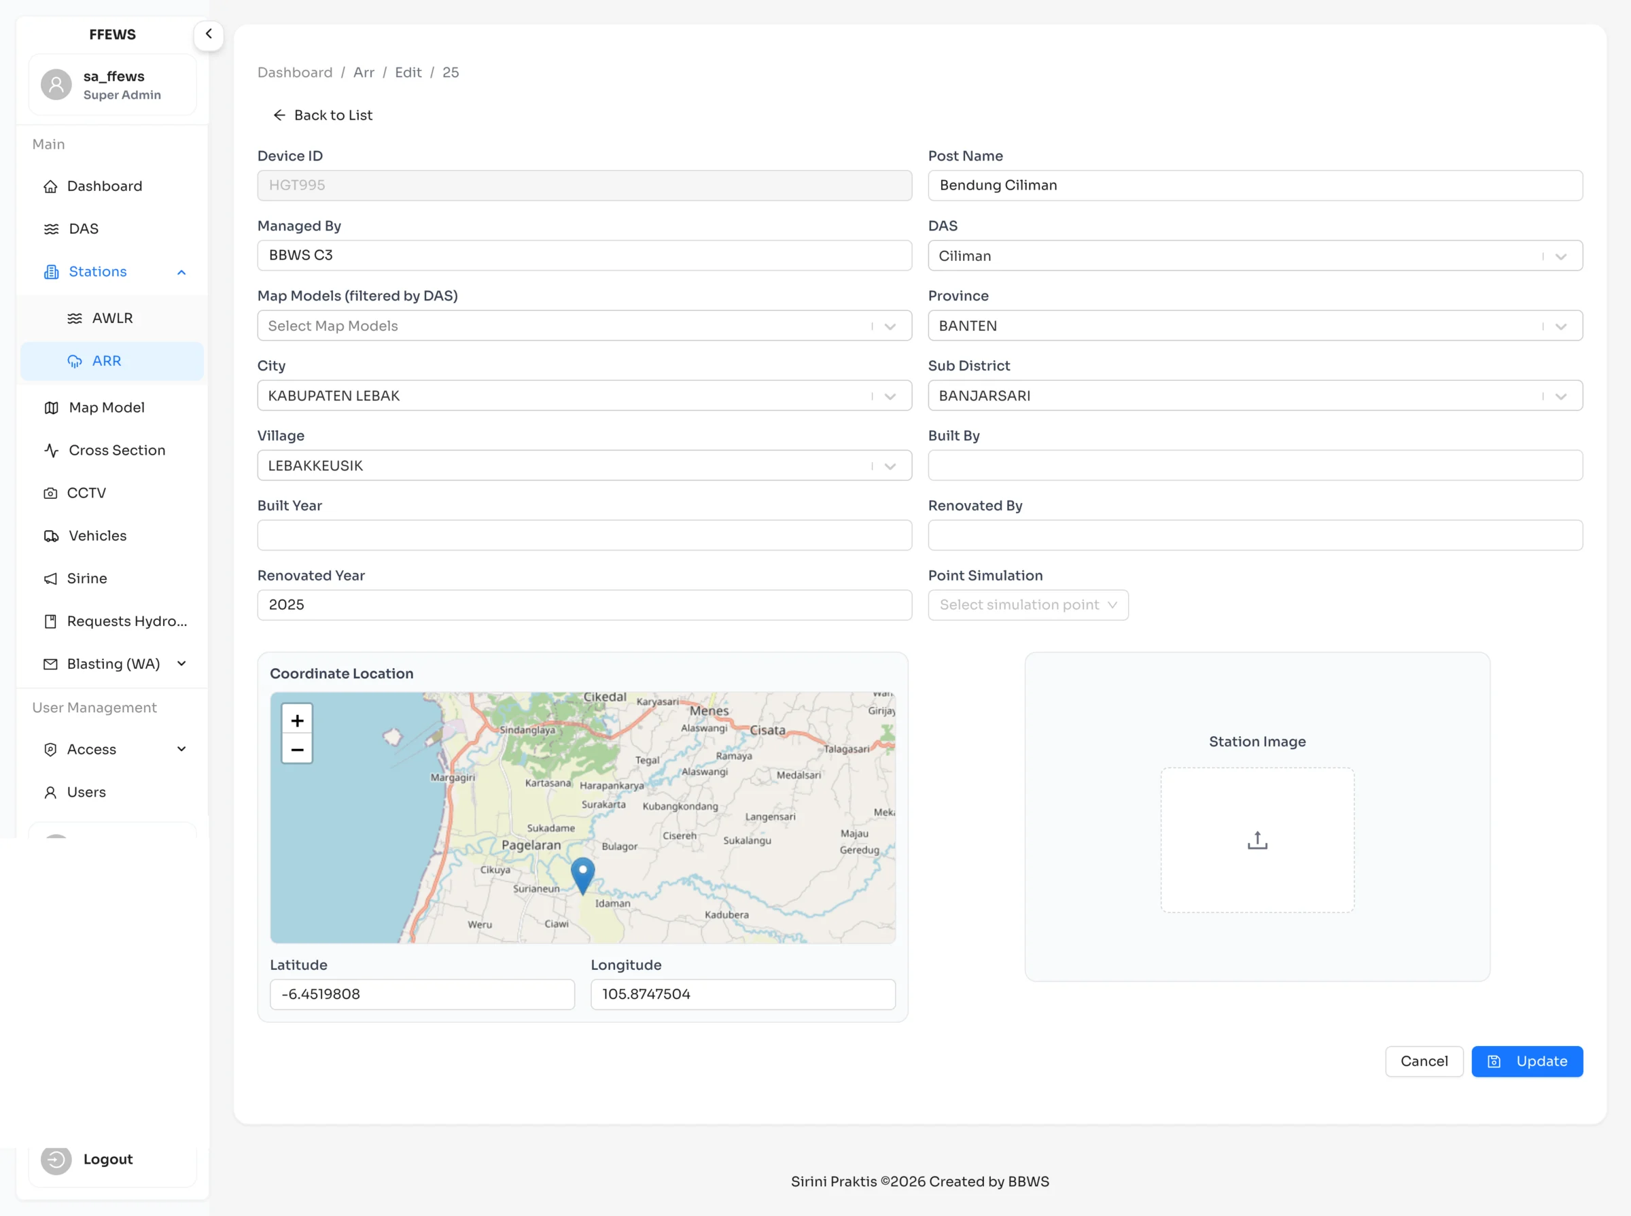Select AWLR under Stations
The image size is (1631, 1216).
point(112,319)
